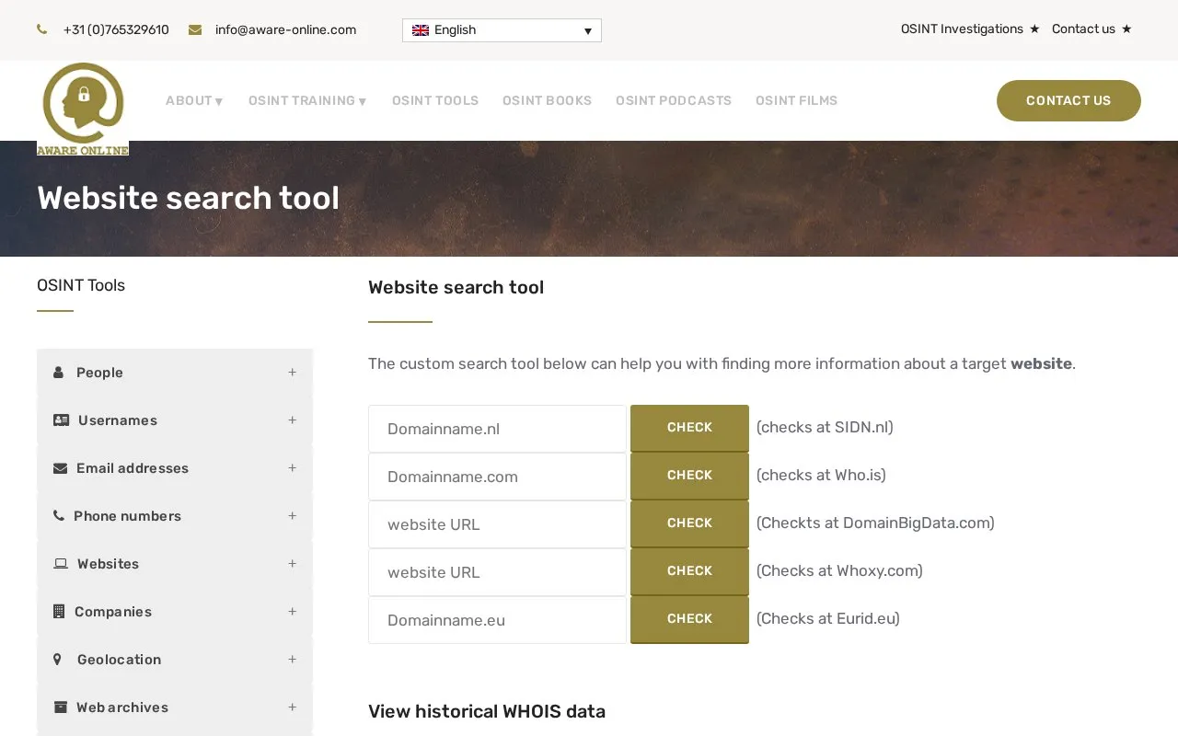Expand the Companies section plus sign
Screen dimensions: 1178x736
pyautogui.click(x=292, y=612)
